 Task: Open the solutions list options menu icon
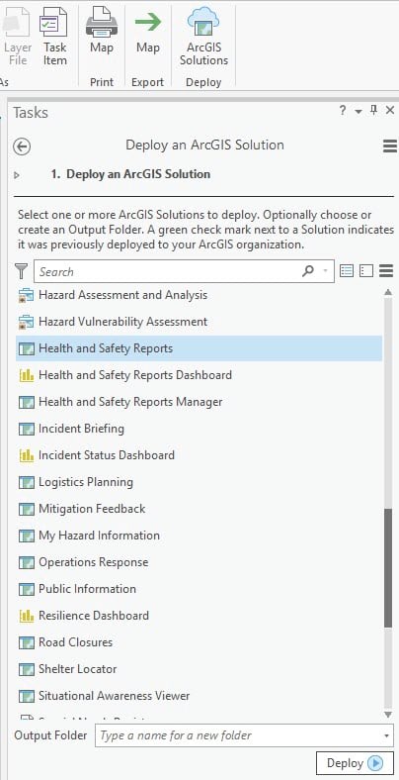coord(386,270)
